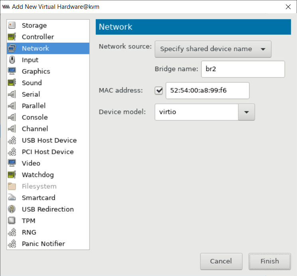Click the USB Host Device gears icon
The width and height of the screenshot is (297, 276).
pyautogui.click(x=12, y=140)
